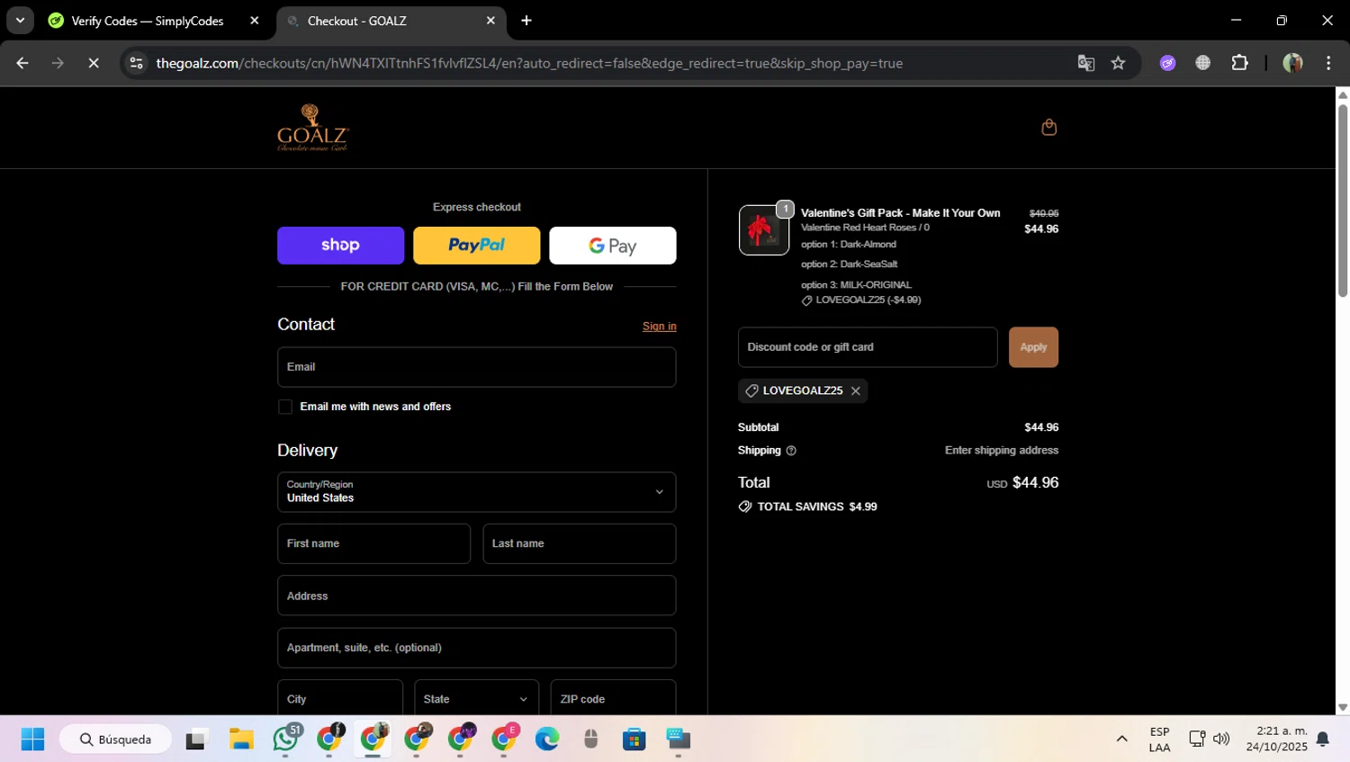
Task: Focus the City field
Action: [x=340, y=699]
